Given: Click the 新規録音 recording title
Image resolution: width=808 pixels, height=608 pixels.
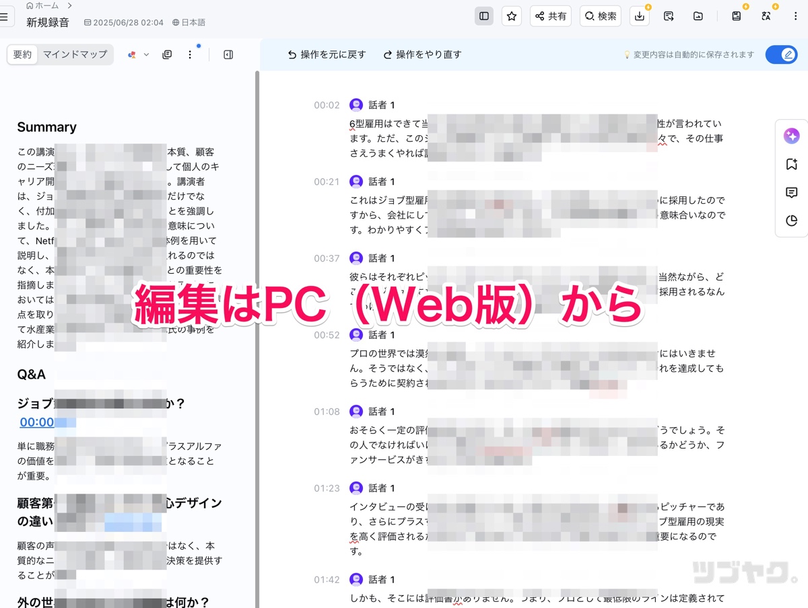Looking at the screenshot, I should 48,22.
